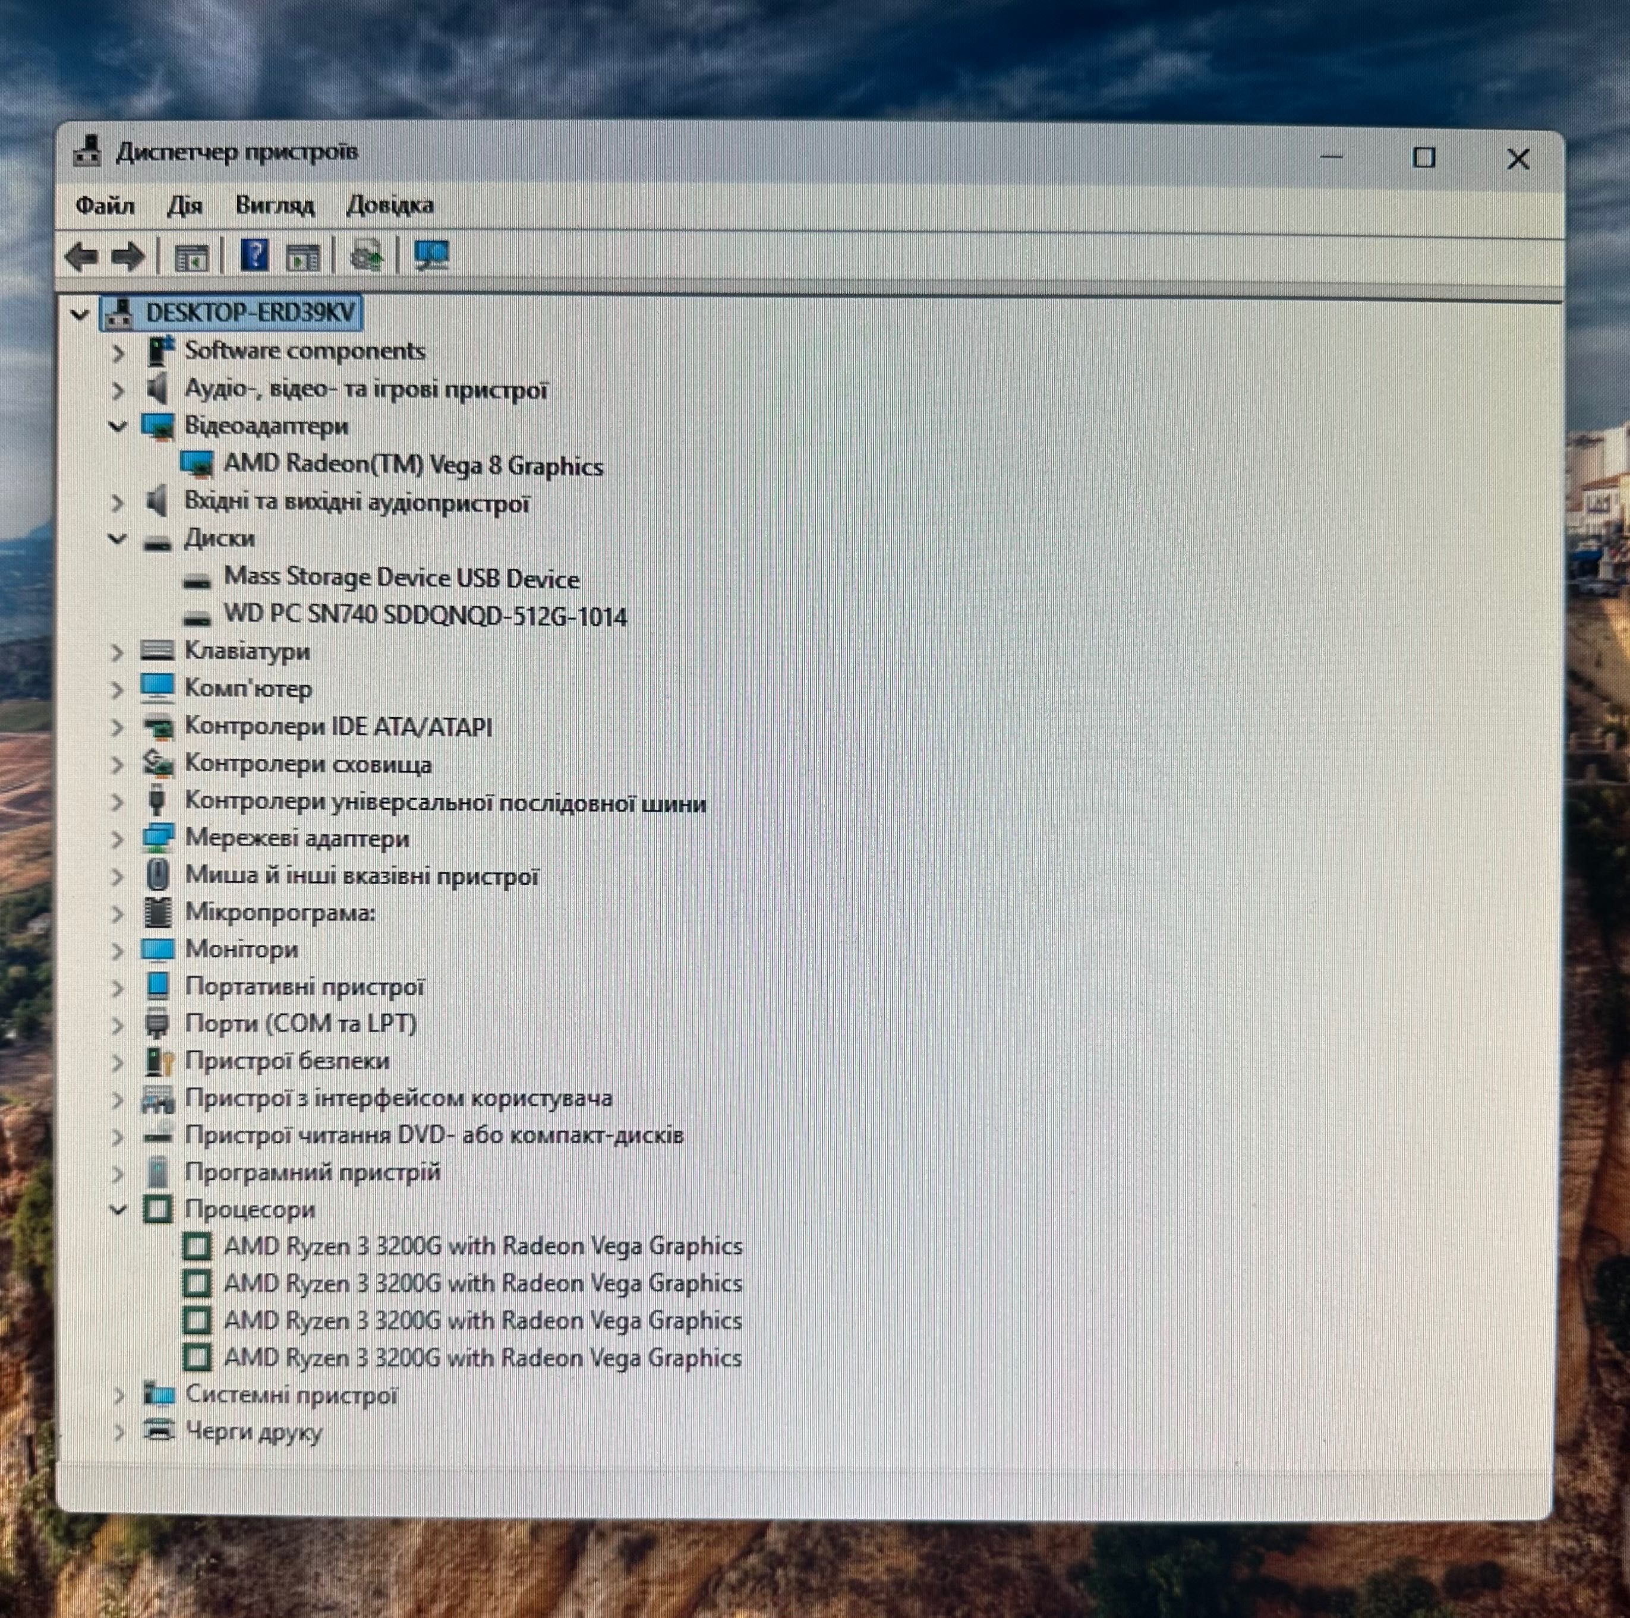
Task: Select the Контролери IDE ATA/ATAPI row
Action: click(338, 726)
